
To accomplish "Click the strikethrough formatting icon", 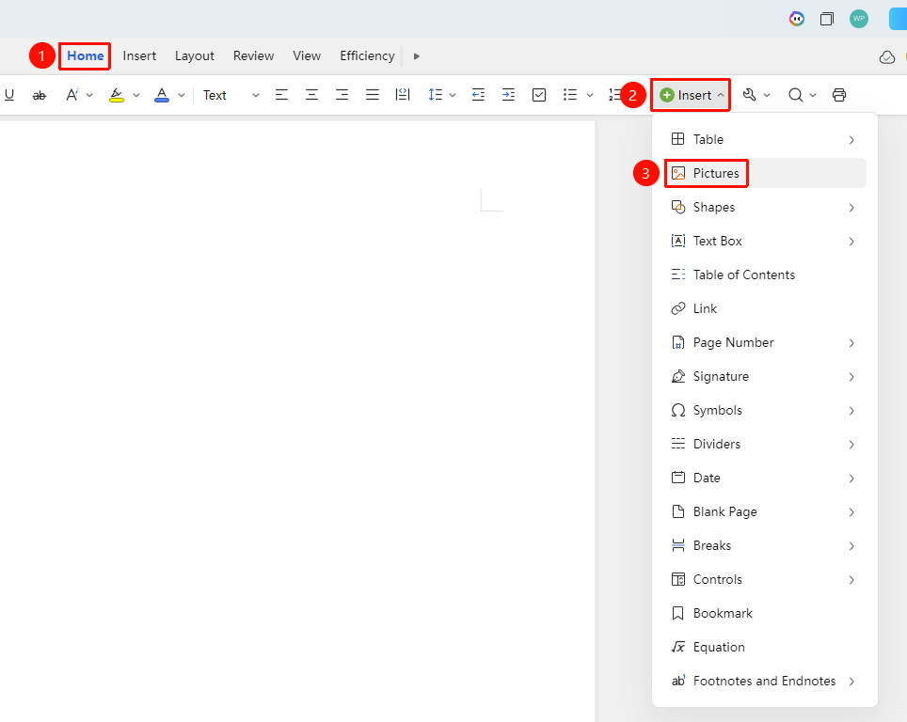I will click(40, 95).
